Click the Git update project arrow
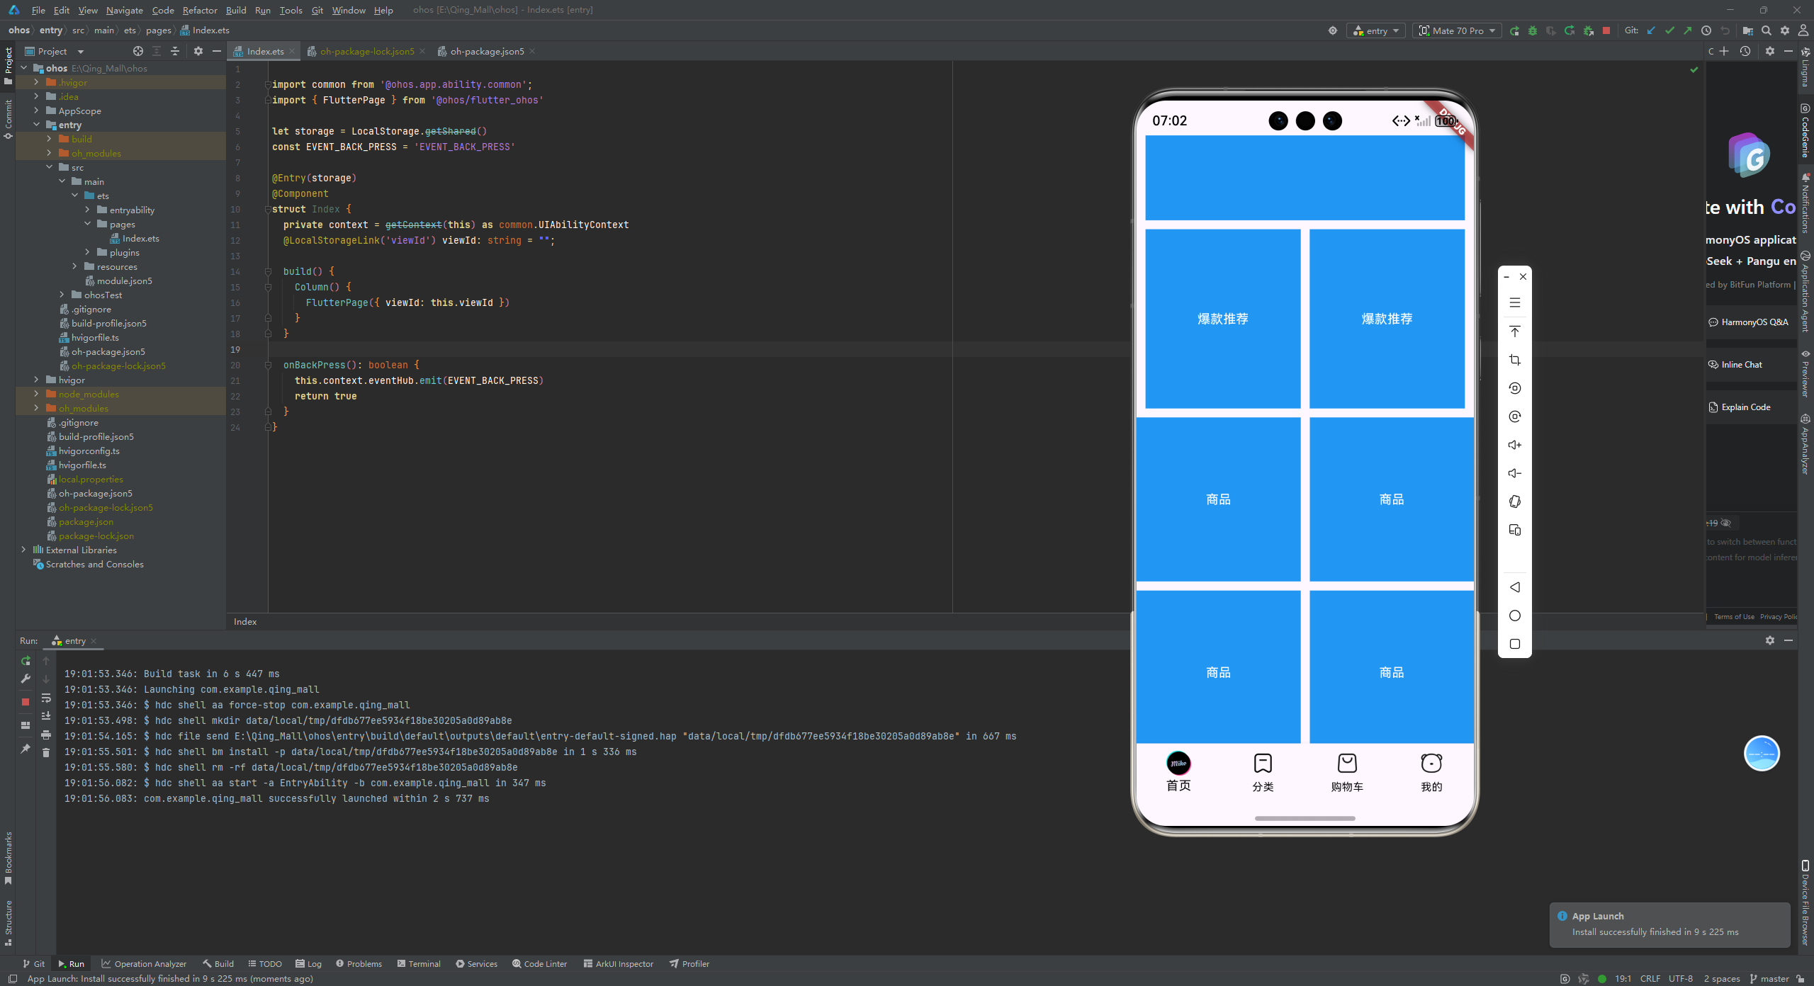Viewport: 1814px width, 986px height. (1651, 30)
